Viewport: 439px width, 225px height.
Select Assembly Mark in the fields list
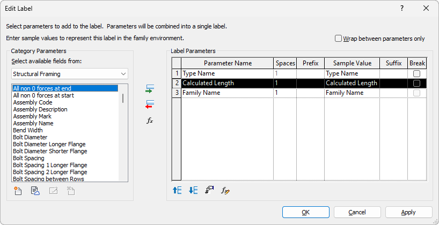click(33, 116)
